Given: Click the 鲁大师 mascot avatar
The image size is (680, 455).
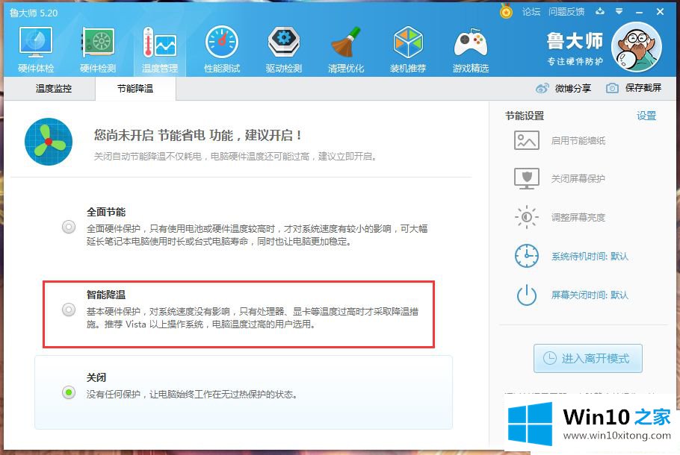Looking at the screenshot, I should point(636,47).
